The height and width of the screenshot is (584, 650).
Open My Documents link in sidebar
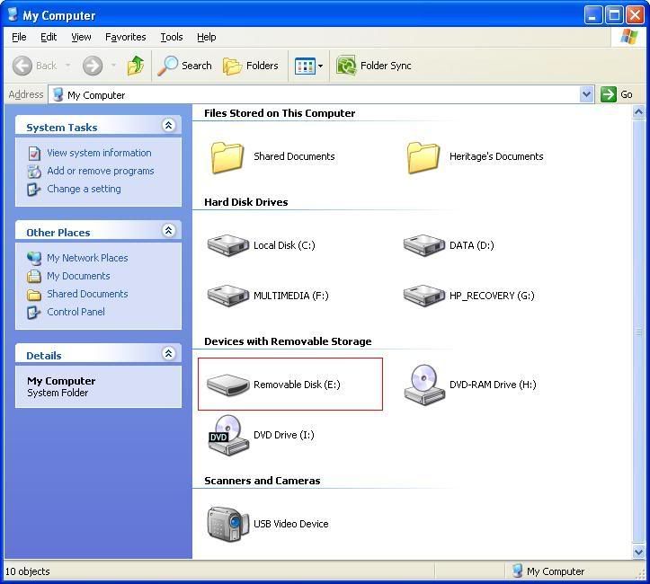point(78,276)
